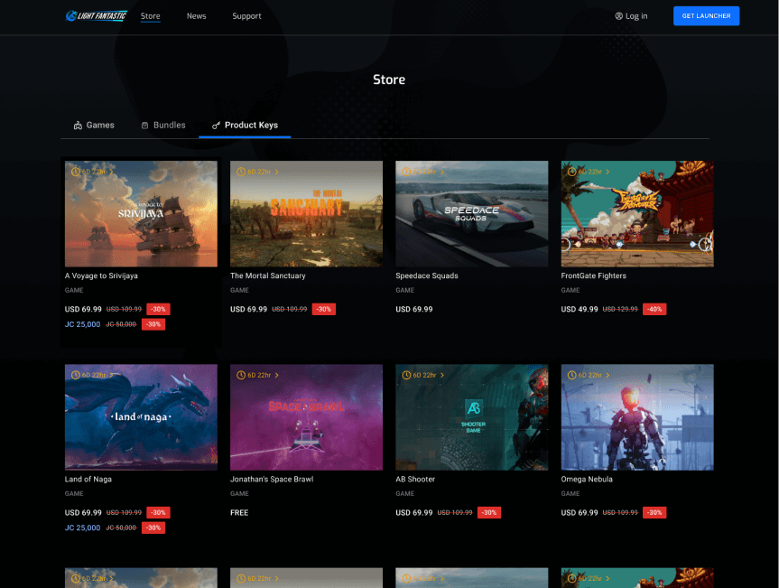Viewport: 779px width, 588px height.
Task: Click timer clock icon on Land of Naga card
Action: (x=76, y=375)
